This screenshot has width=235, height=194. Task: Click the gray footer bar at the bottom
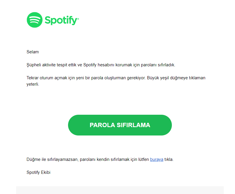click(x=120, y=190)
